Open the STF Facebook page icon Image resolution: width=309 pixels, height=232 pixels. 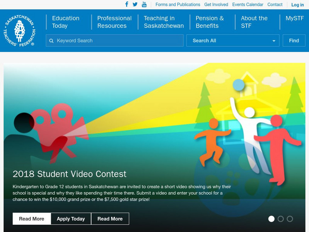[127, 4]
